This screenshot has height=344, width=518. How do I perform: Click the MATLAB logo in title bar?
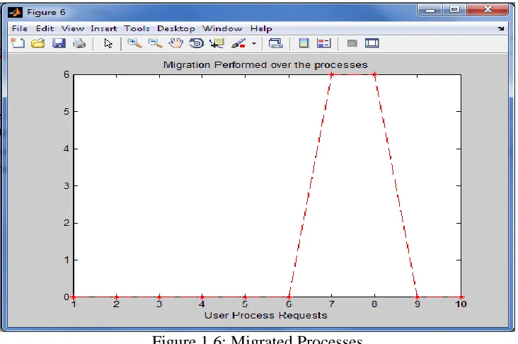(x=15, y=12)
